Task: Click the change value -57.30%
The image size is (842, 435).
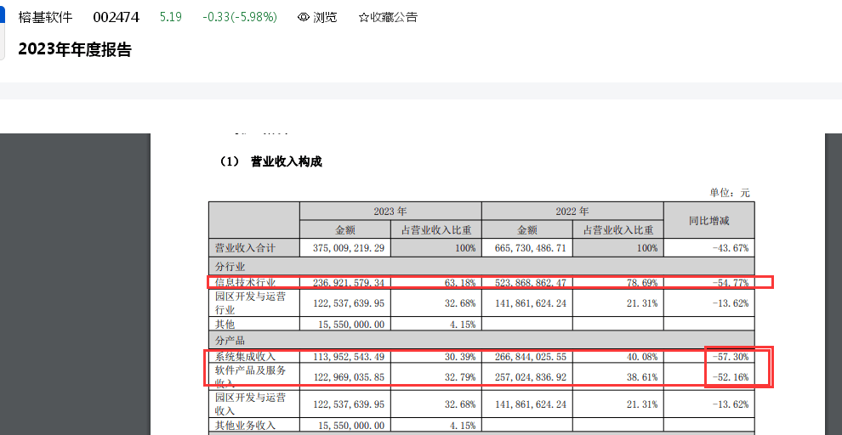Action: (x=731, y=357)
